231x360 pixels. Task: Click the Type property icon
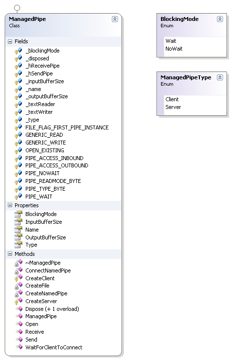18,245
